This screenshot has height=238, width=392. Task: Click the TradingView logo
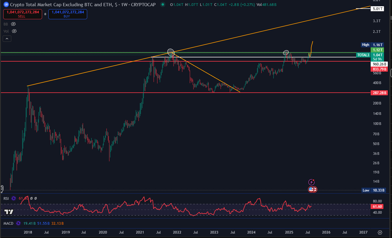click(9, 212)
